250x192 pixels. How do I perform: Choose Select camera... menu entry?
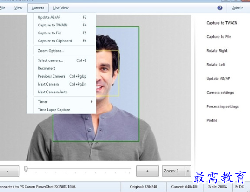[x=62, y=60]
